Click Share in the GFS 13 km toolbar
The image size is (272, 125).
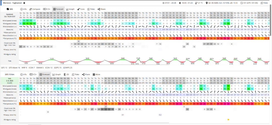(86, 74)
